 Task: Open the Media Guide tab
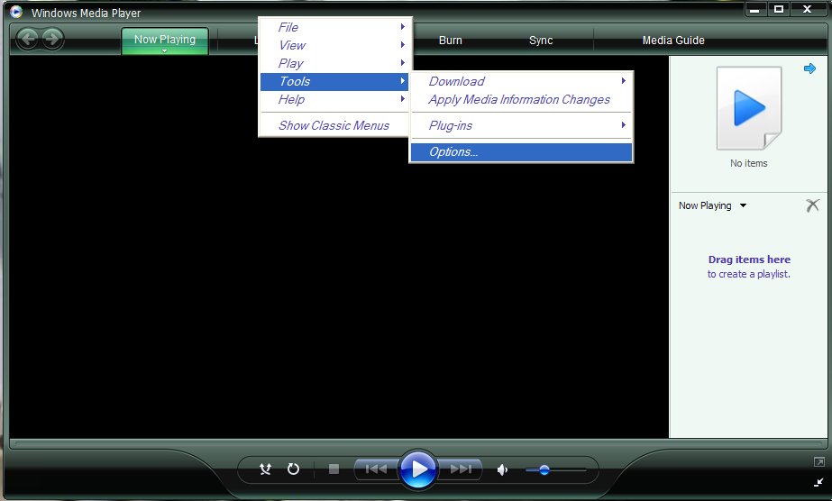click(x=673, y=41)
